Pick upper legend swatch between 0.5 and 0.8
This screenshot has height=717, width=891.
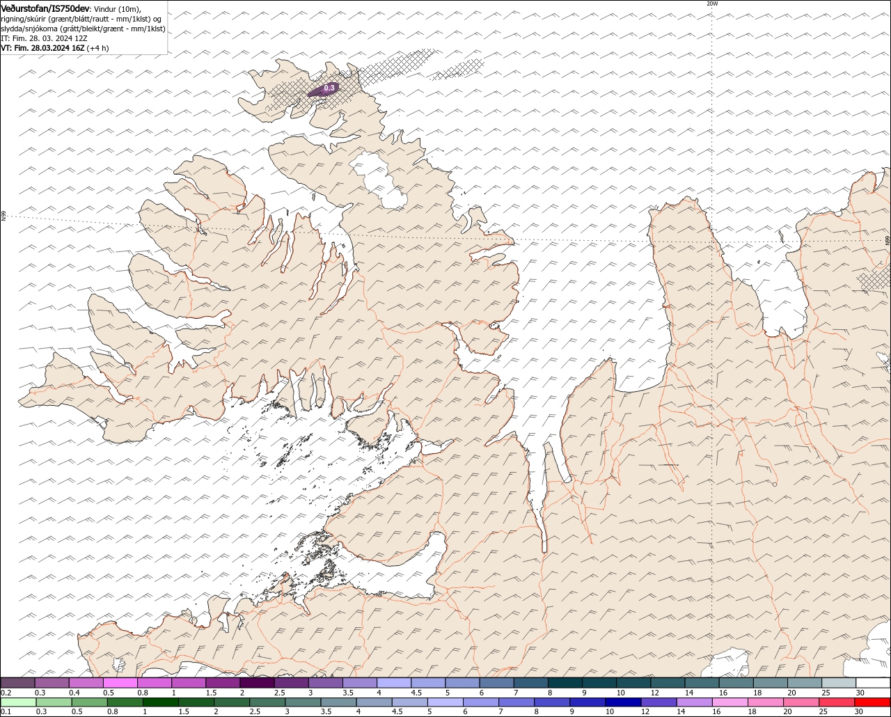pyautogui.click(x=120, y=683)
